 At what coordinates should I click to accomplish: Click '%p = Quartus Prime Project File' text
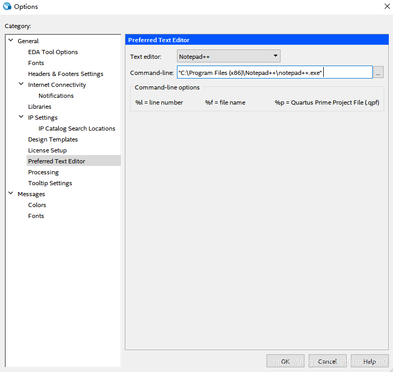[327, 102]
